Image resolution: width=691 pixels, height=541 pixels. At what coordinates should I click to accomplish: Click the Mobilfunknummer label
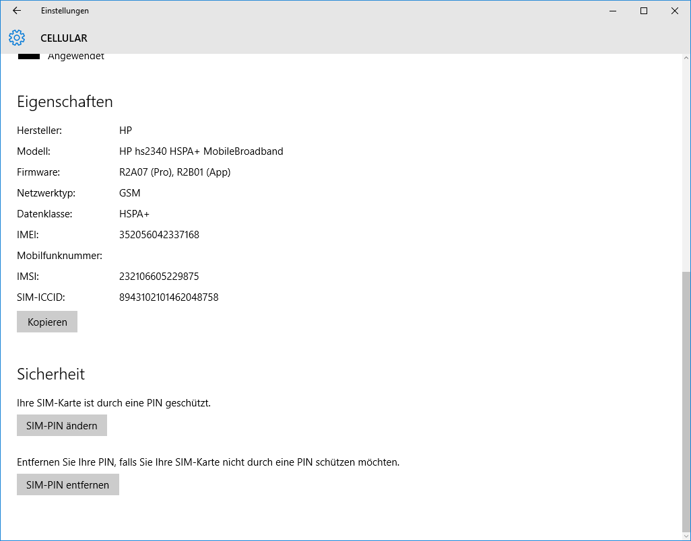click(59, 256)
